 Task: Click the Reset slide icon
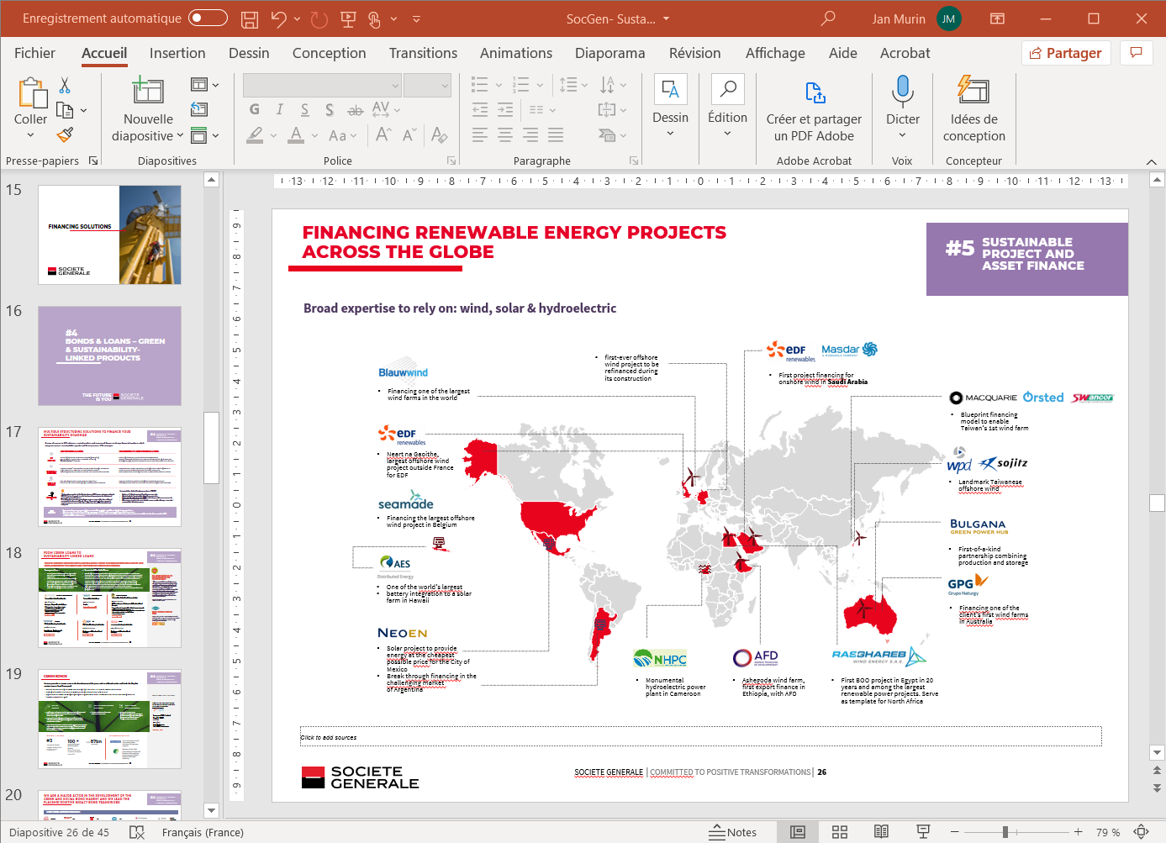199,109
